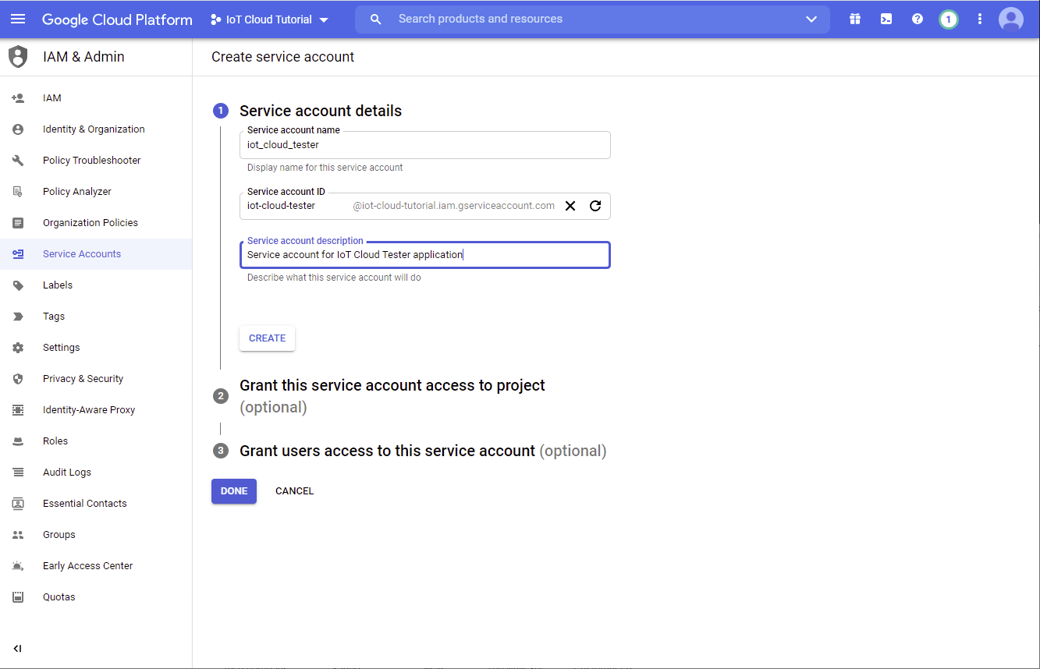Go to Identity & Organization

96,129
